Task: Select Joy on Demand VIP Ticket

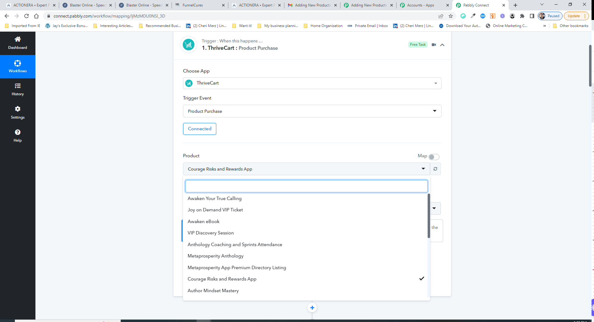Action: (305, 210)
